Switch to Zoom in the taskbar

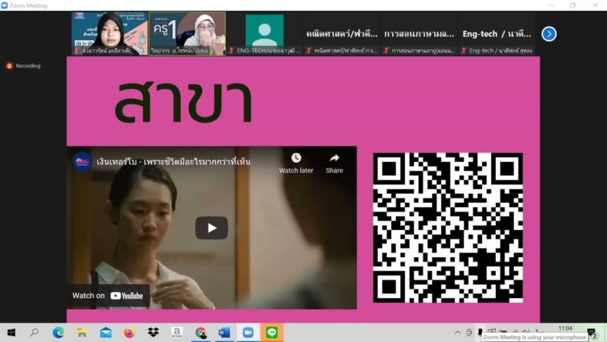[248, 333]
